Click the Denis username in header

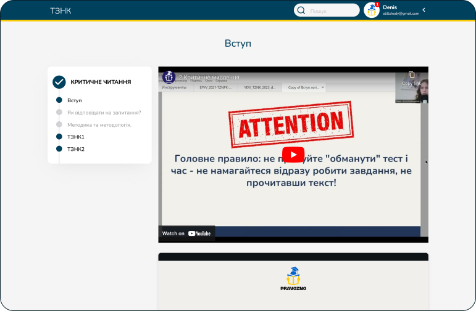pyautogui.click(x=390, y=7)
